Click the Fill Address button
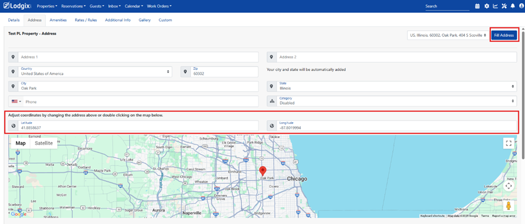Image resolution: width=525 pixels, height=224 pixels. point(504,35)
